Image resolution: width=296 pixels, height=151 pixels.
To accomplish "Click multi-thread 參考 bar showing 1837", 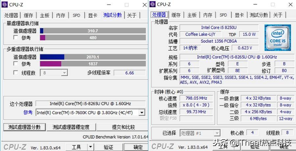I will 93,64.
